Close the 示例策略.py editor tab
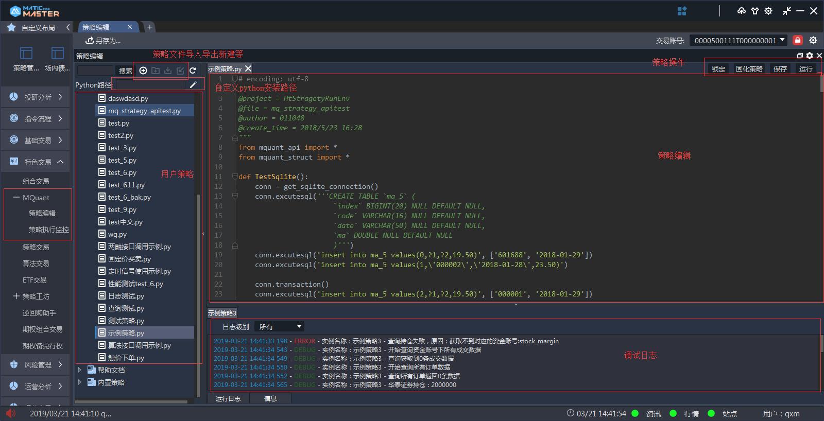Screen dimensions: 824x421 (248, 68)
